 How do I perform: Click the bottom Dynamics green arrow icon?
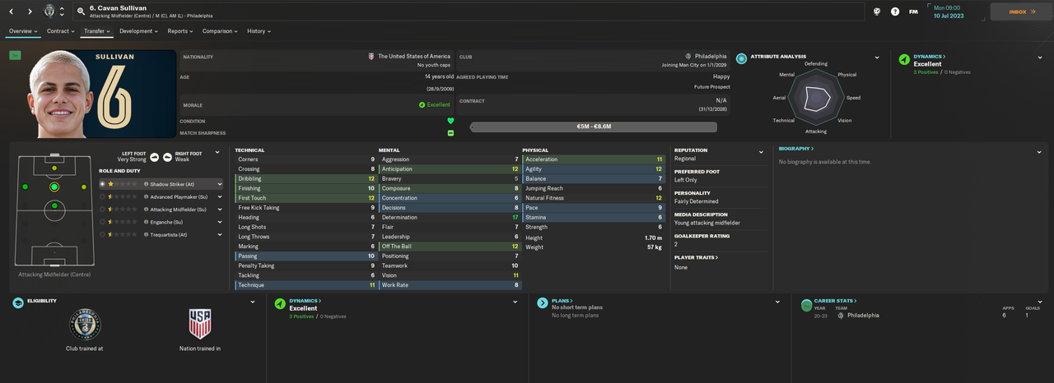click(280, 303)
